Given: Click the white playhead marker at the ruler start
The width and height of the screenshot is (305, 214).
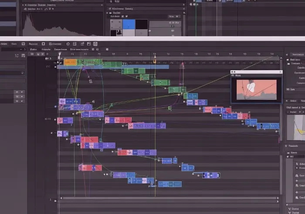Looking at the screenshot, I should (60, 54).
